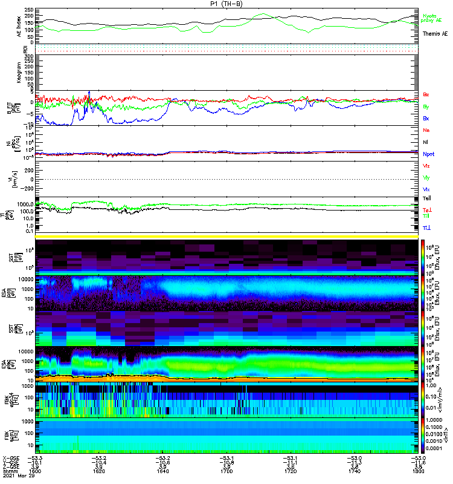Click the ESA ions Eflux color bar

(423, 293)
